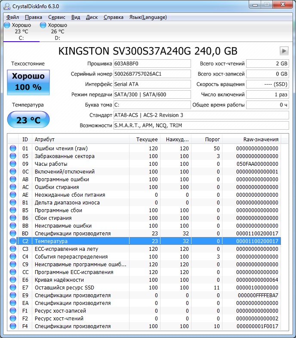The image size is (296, 338).
Task: Click the CrystalDiskInfo title bar app icon
Action: (7, 6)
